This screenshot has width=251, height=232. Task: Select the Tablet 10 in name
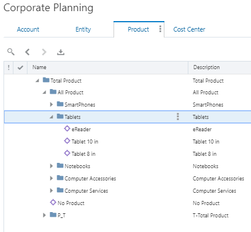[x=85, y=142]
